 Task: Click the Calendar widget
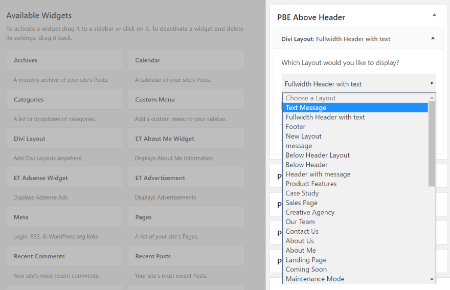(x=186, y=60)
